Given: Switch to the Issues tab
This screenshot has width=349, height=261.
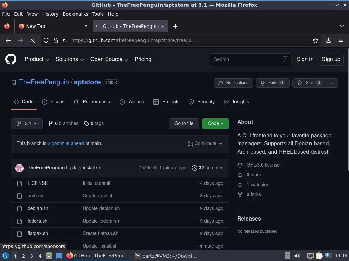Looking at the screenshot, I should point(53,102).
